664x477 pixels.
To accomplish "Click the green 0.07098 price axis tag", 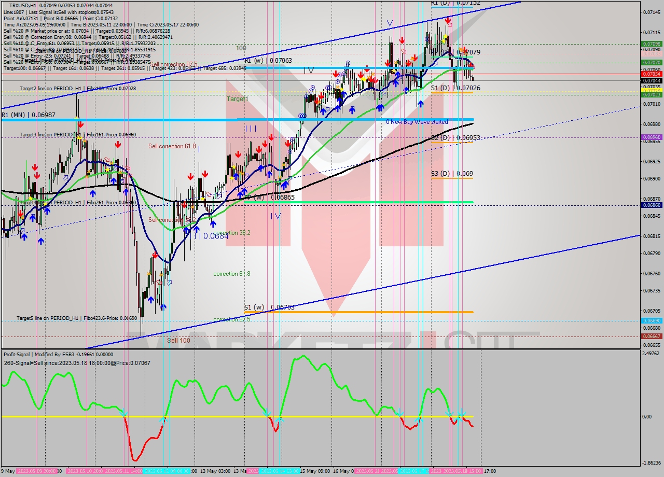I will pos(652,44).
